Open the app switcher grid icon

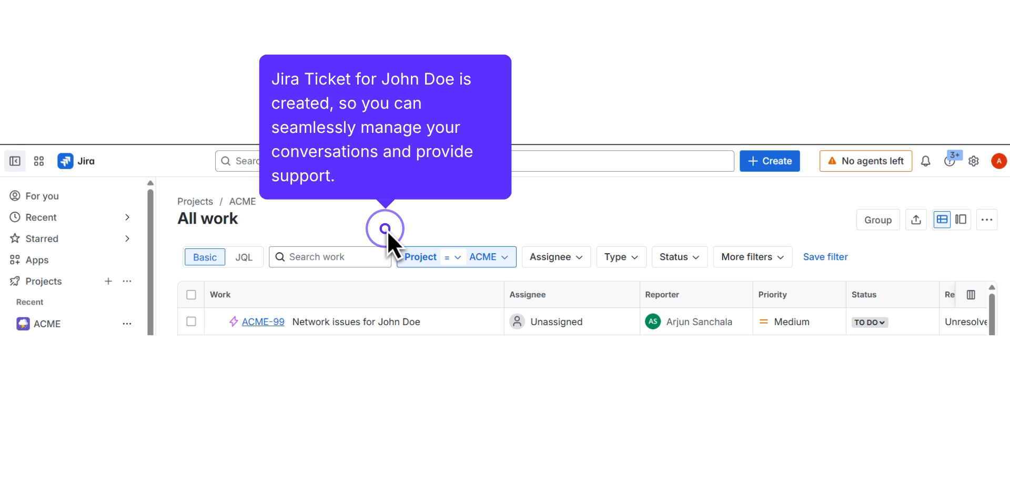click(38, 161)
